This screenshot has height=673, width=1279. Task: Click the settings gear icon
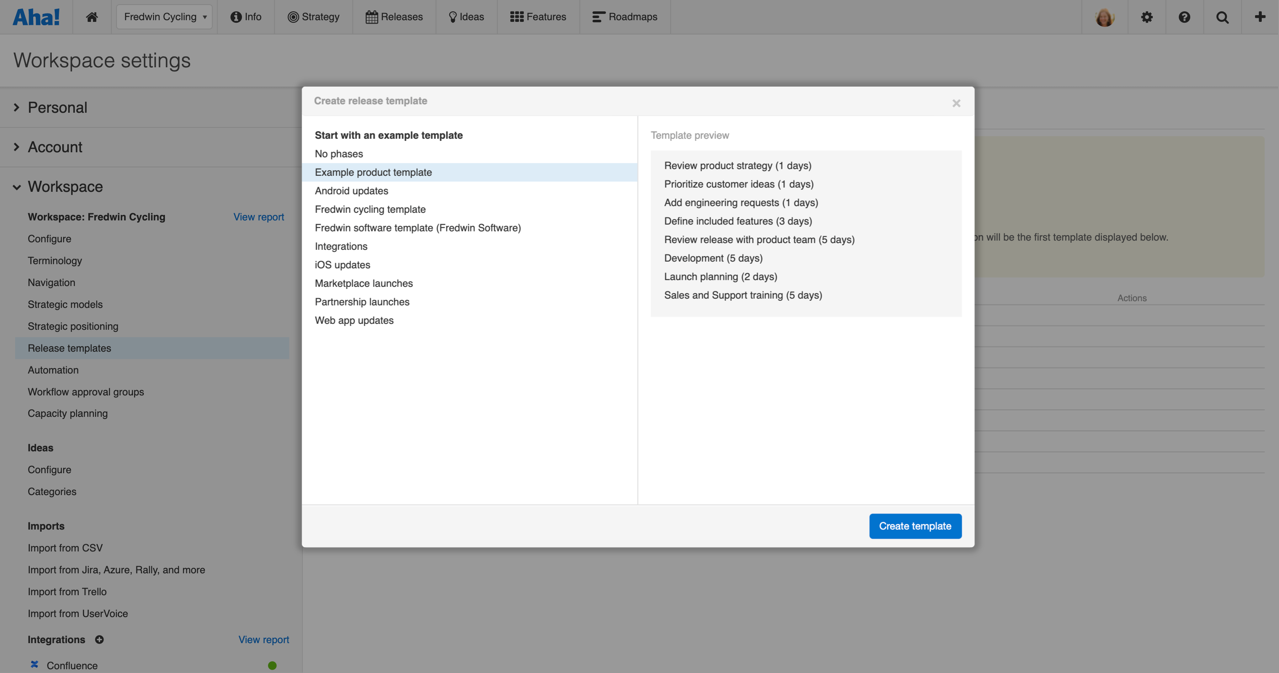pyautogui.click(x=1147, y=16)
